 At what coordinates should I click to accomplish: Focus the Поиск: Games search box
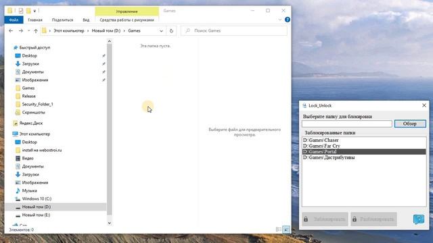[234, 30]
